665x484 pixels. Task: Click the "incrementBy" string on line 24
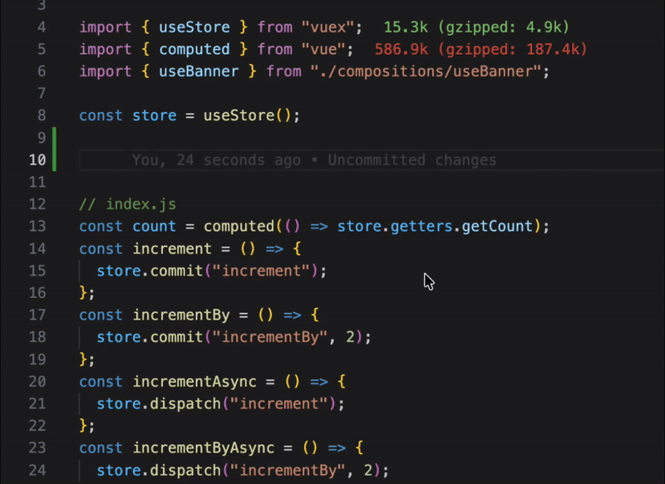click(x=288, y=471)
